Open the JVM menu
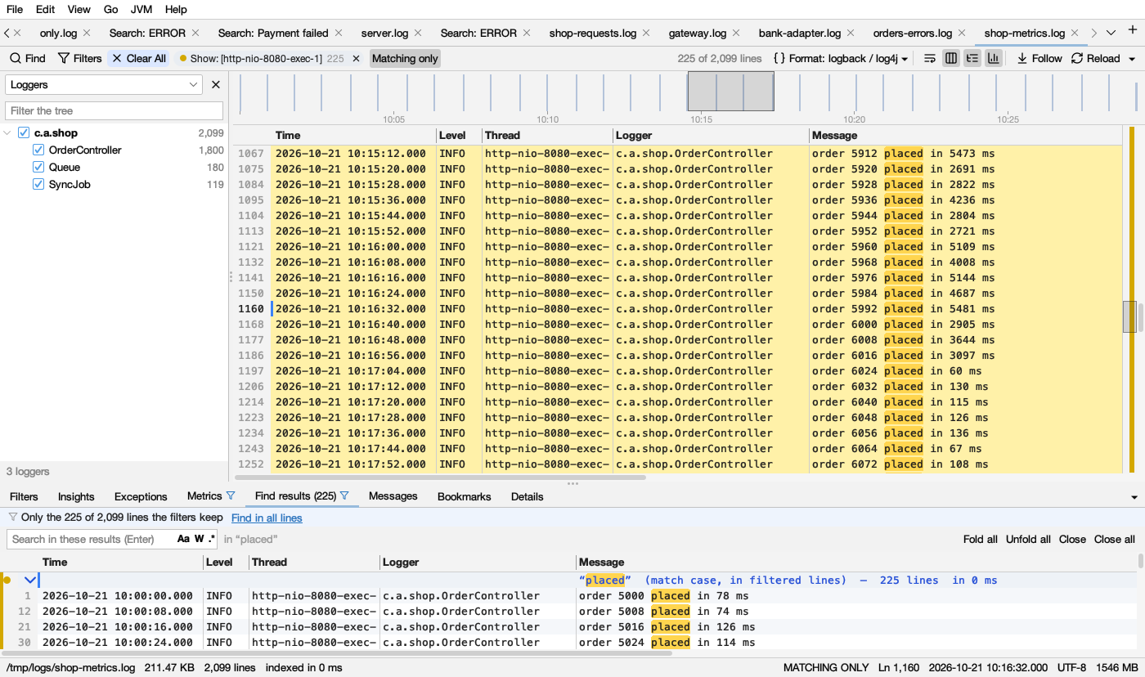Image resolution: width=1145 pixels, height=677 pixels. pyautogui.click(x=141, y=9)
